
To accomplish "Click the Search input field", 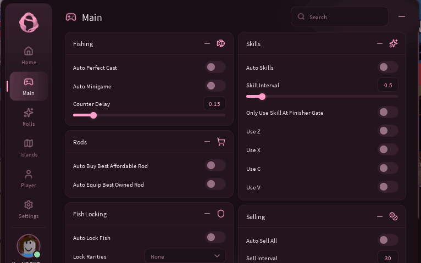I will 339,17.
